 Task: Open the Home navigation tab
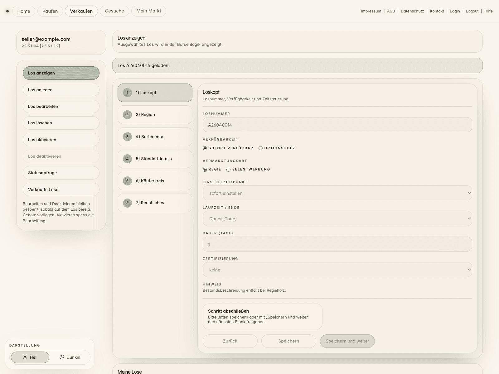point(24,11)
